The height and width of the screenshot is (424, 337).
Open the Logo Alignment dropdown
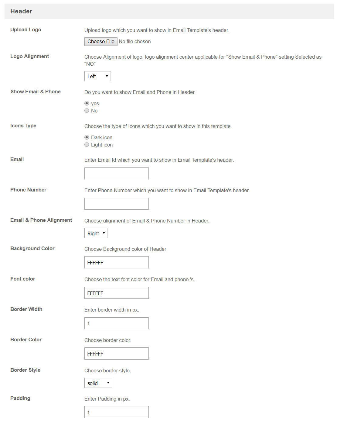click(97, 76)
